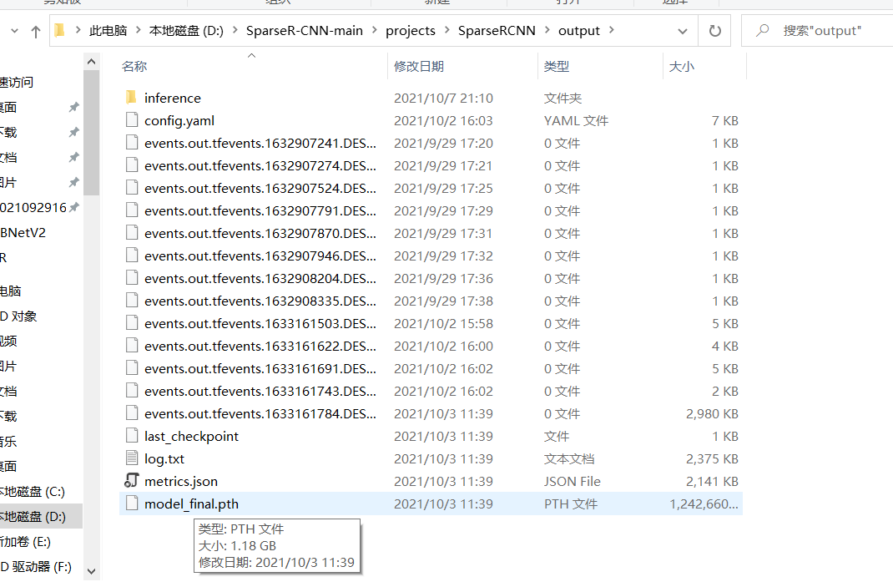Click the up-arrow navigation icon
893x587 pixels.
[x=33, y=30]
